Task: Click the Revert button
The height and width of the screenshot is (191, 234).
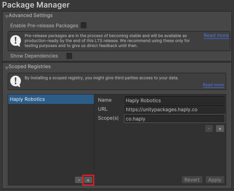Action: (x=192, y=180)
